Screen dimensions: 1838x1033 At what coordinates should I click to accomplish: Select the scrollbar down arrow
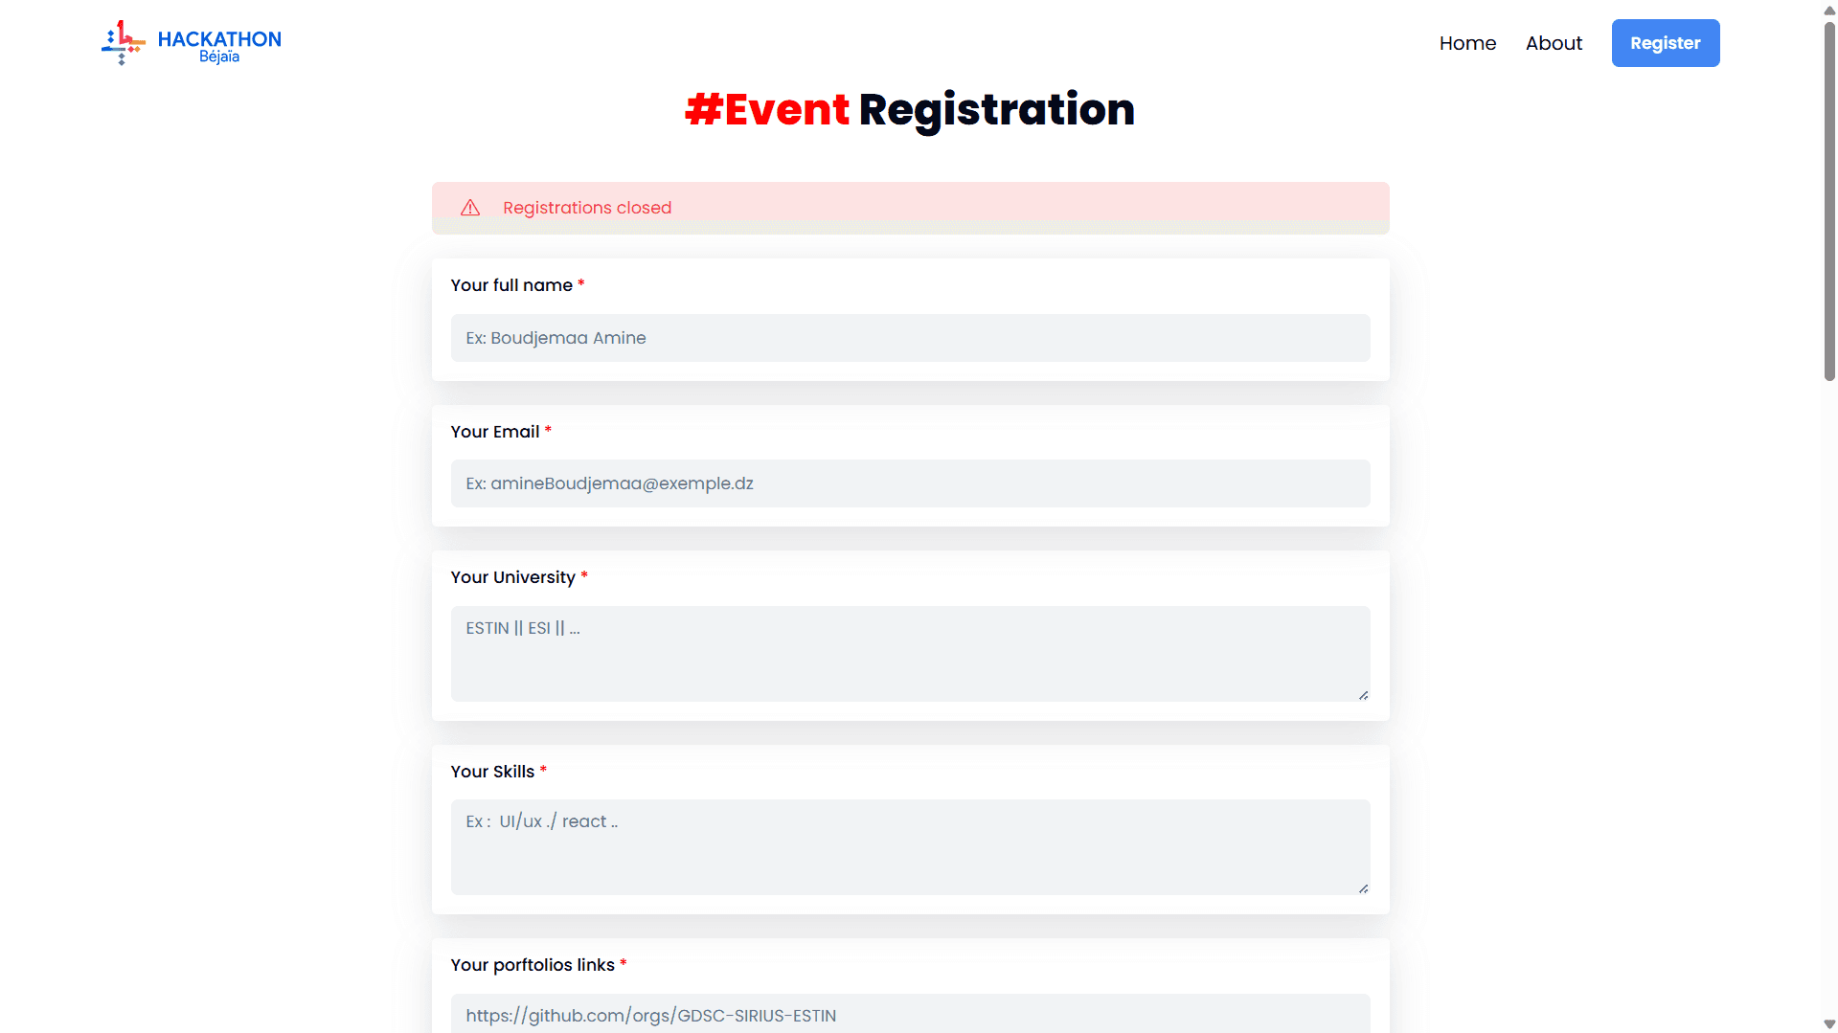coord(1827,1022)
